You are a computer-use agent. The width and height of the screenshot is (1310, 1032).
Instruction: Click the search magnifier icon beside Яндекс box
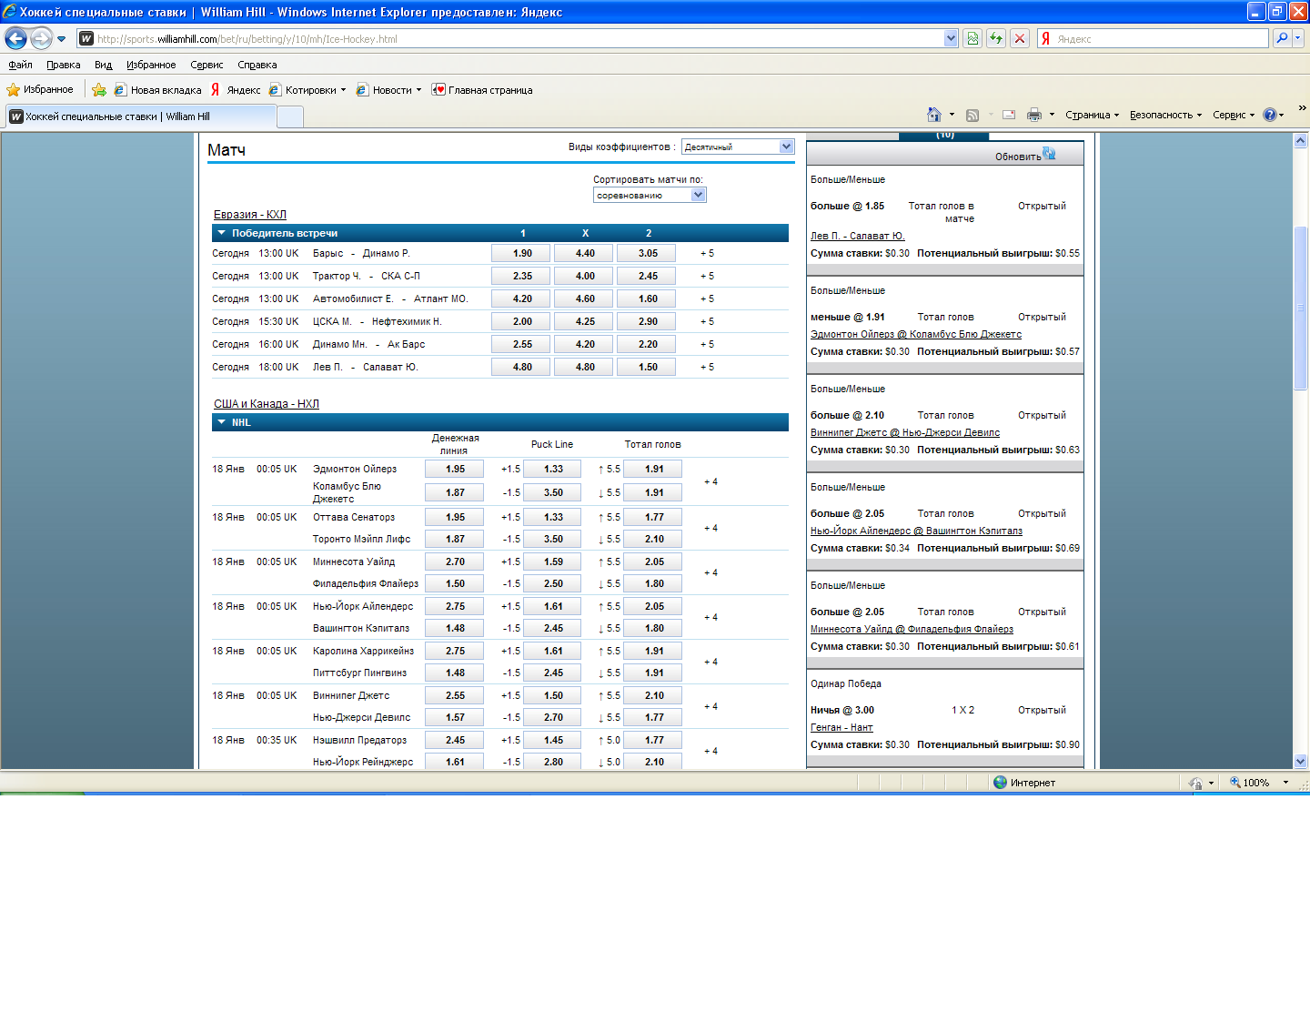[1282, 38]
